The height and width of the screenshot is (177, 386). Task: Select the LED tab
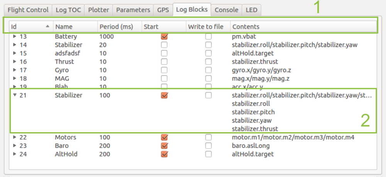coord(252,10)
